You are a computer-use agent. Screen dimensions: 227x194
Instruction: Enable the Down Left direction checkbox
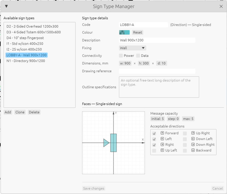185,139
